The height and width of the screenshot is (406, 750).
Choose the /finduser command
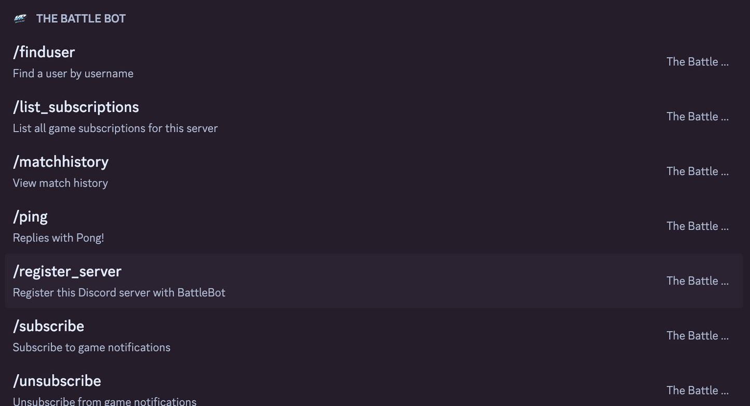pos(374,62)
